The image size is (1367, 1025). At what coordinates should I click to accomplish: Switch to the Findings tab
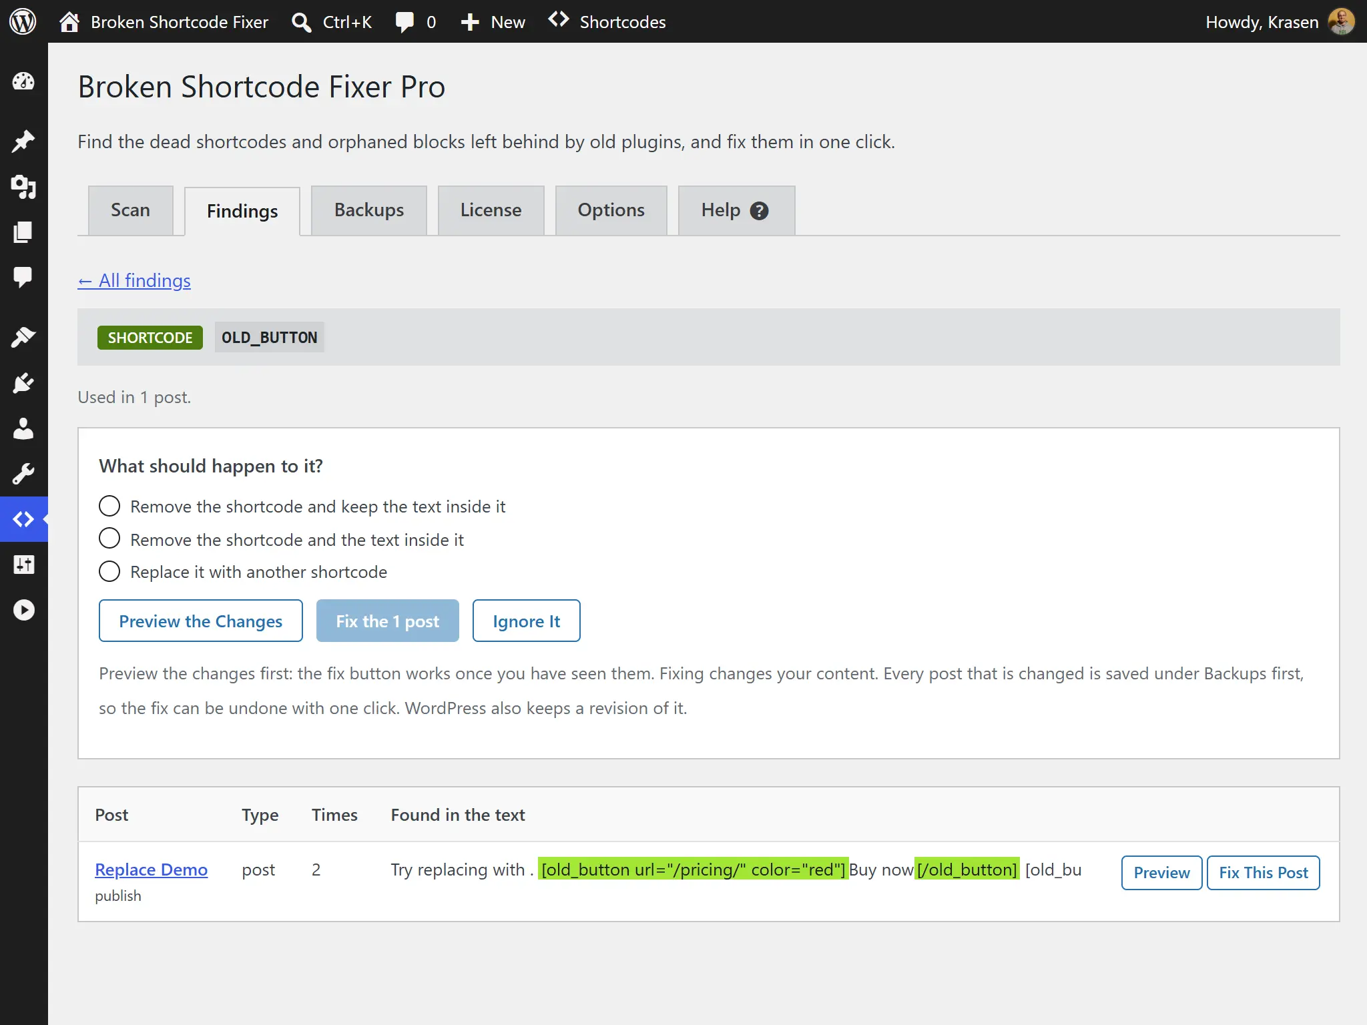(242, 212)
